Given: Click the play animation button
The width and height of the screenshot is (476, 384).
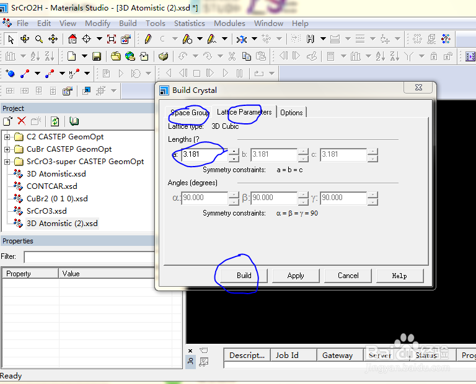Looking at the screenshot, I should click(225, 73).
